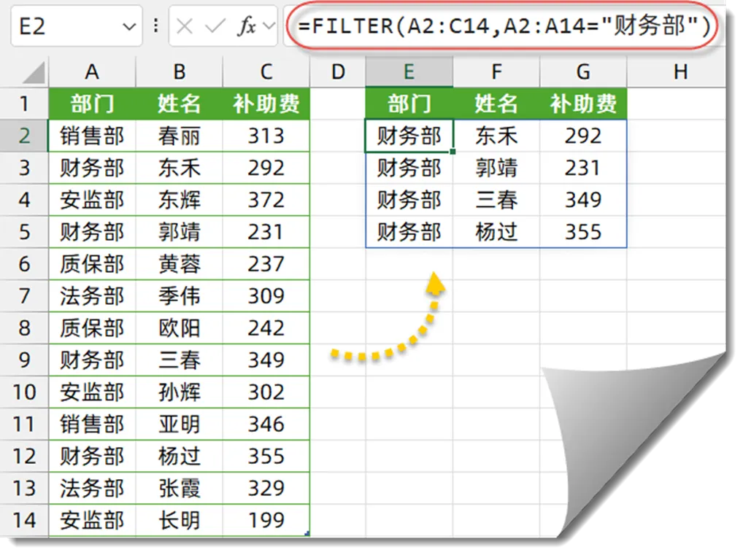Select column D header

338,72
